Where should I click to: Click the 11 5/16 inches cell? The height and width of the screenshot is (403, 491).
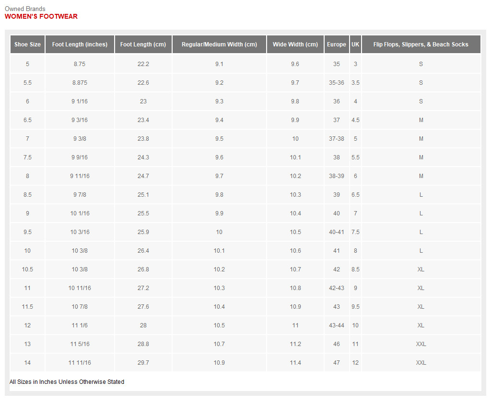coord(80,344)
